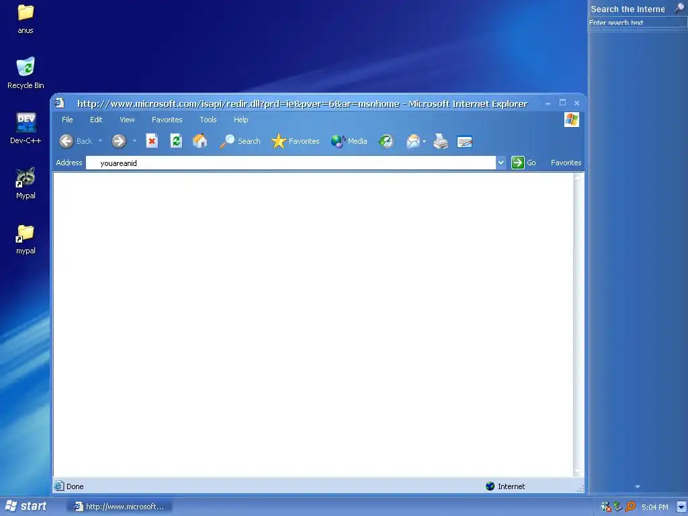Image resolution: width=688 pixels, height=516 pixels.
Task: Refresh the page with the green arrows icon
Action: pos(176,141)
